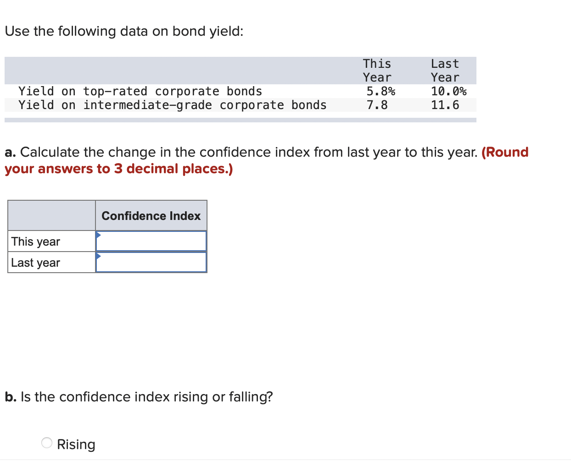Click the This Year table header
Screen dimensions: 571x461
point(377,70)
